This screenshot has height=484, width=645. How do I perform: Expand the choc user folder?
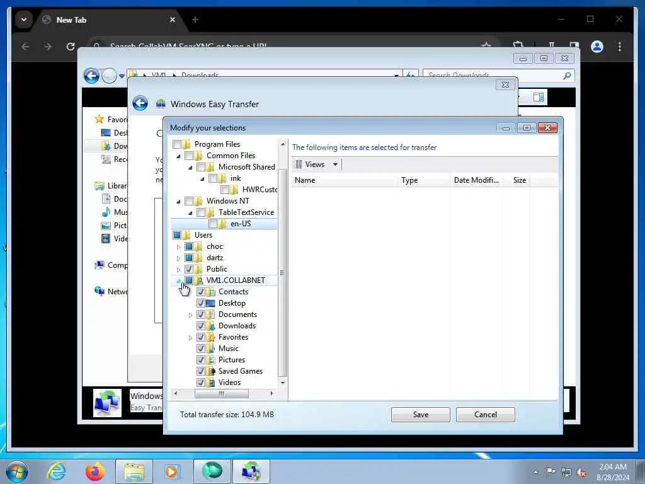click(x=178, y=247)
